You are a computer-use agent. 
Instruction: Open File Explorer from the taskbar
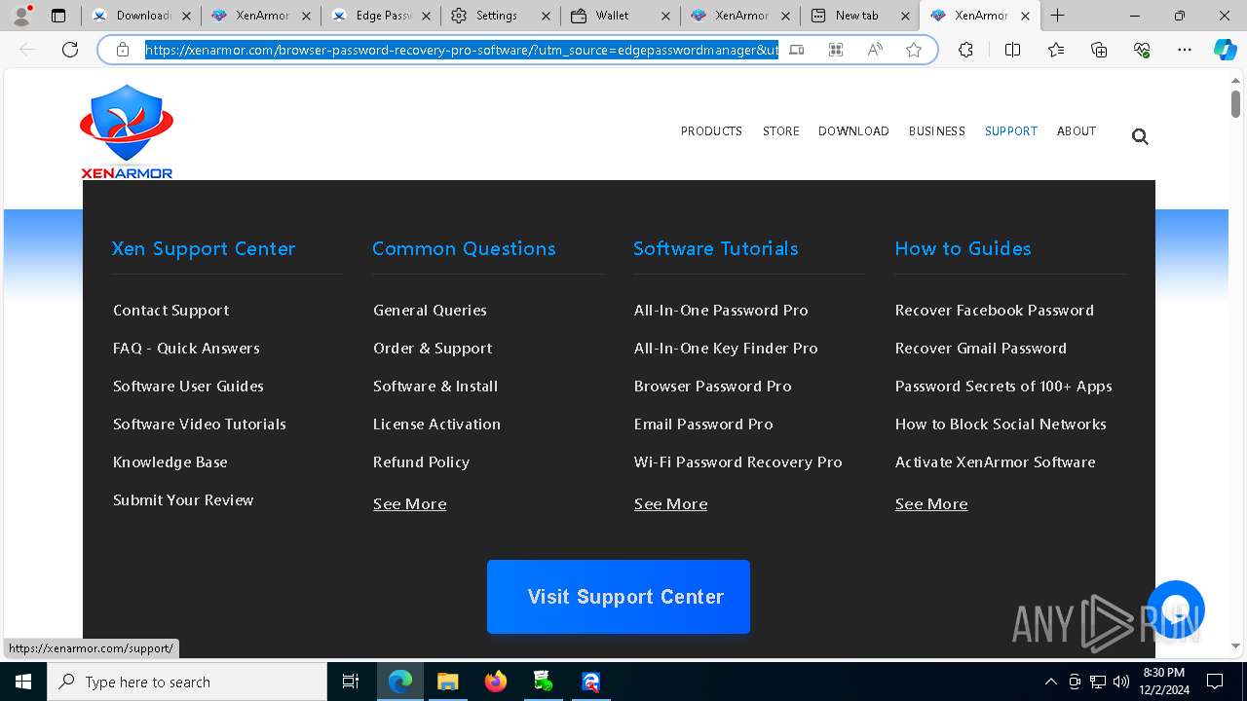(x=448, y=682)
